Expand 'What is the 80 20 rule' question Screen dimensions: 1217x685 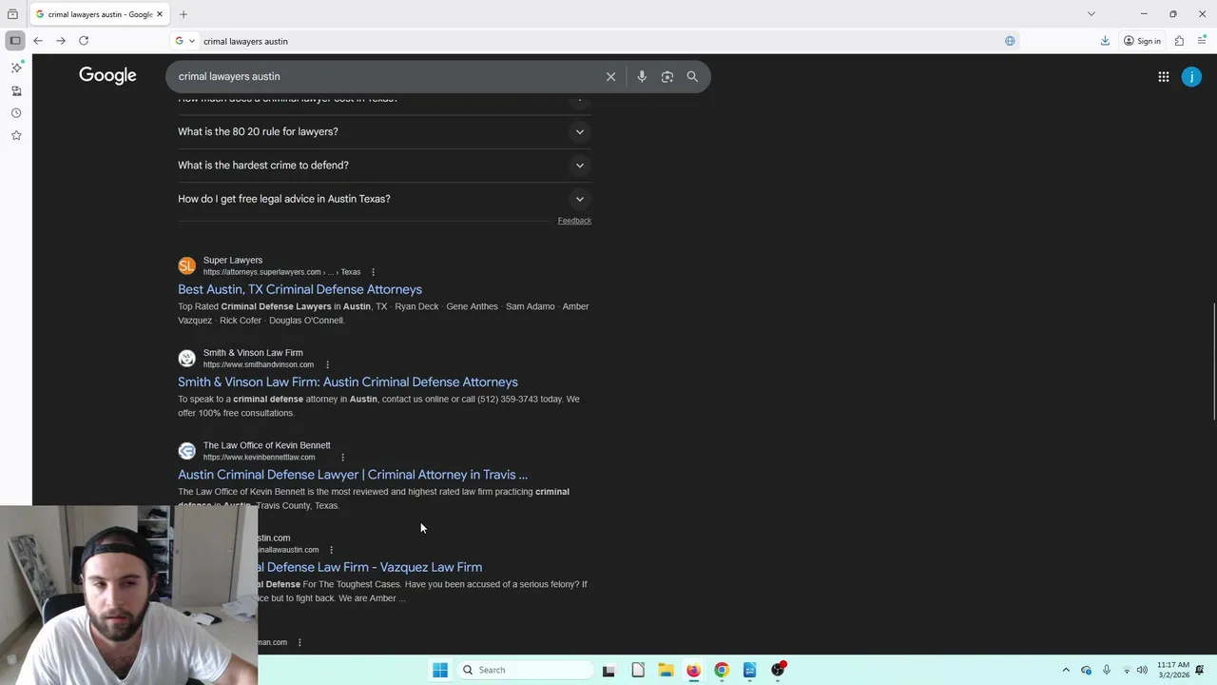384,131
